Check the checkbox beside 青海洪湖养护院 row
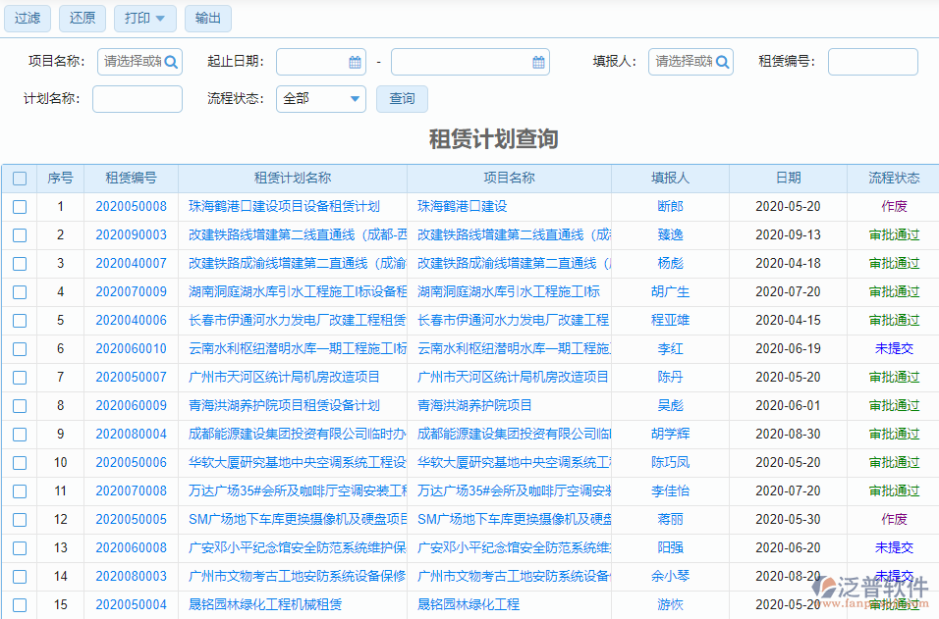The height and width of the screenshot is (619, 939). point(20,404)
